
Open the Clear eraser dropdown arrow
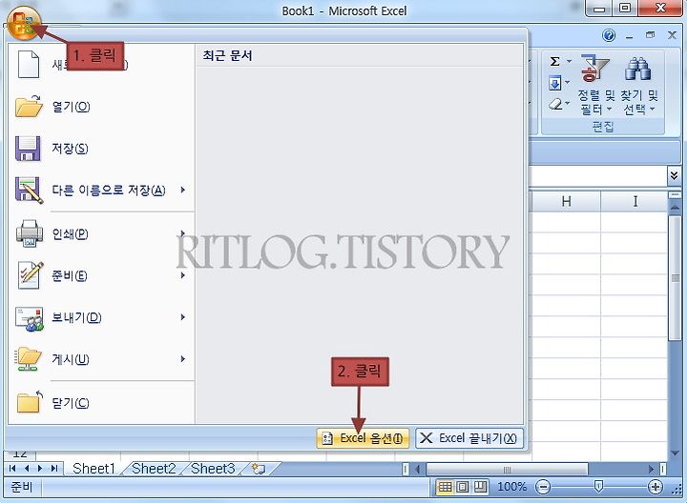[568, 103]
